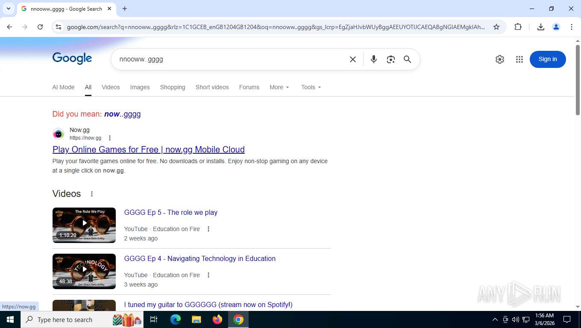This screenshot has width=581, height=328.
Task: Clear the search box text
Action: coord(353,59)
